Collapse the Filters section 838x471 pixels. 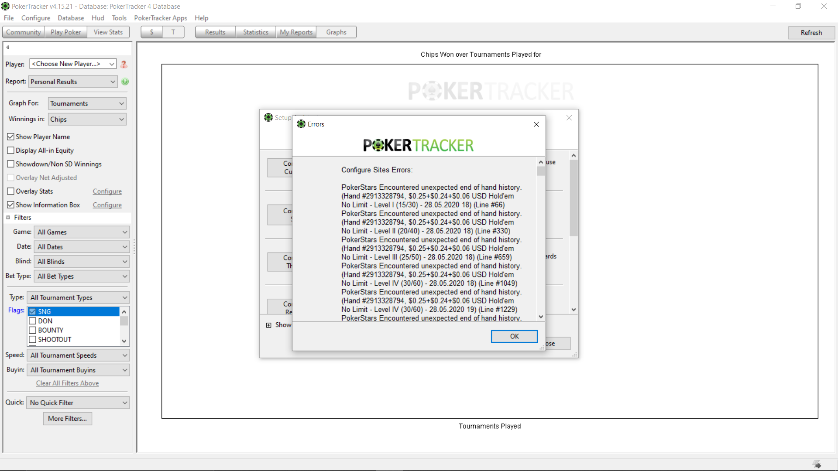pos(8,218)
